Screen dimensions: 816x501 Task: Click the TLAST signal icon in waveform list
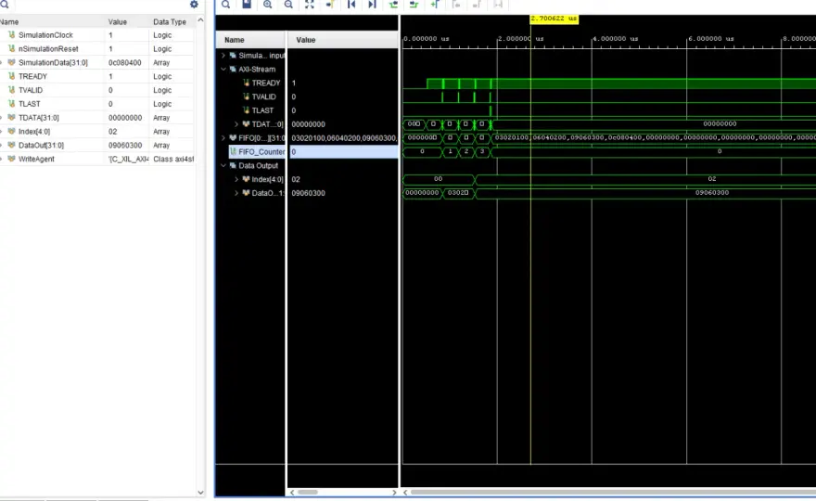(x=246, y=110)
